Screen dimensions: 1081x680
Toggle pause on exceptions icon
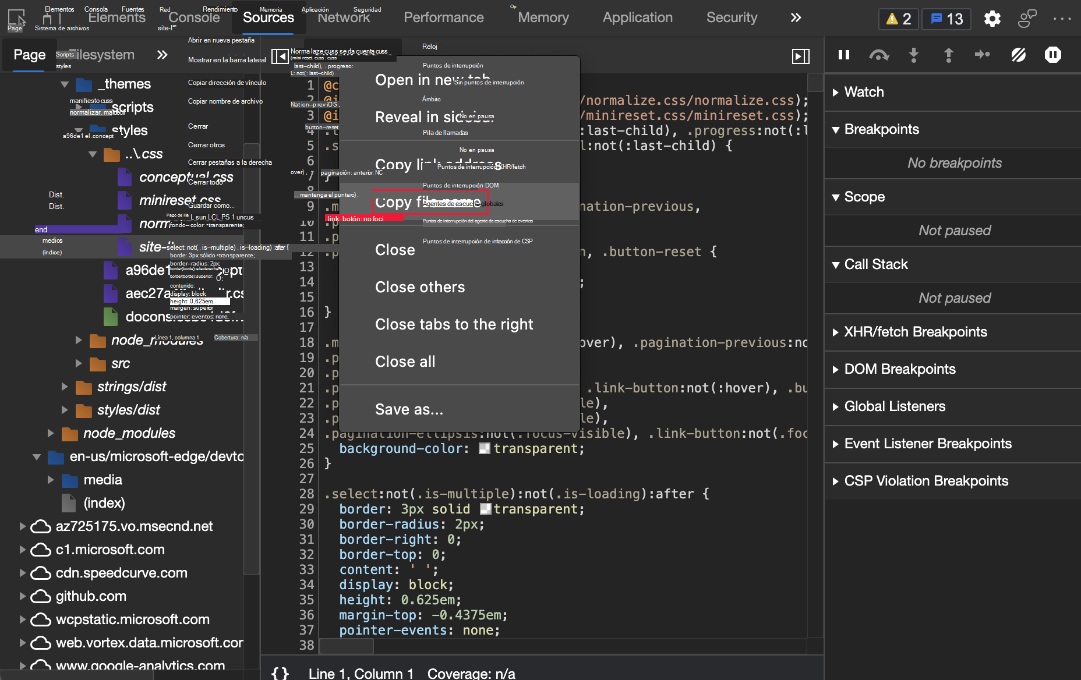(1052, 55)
